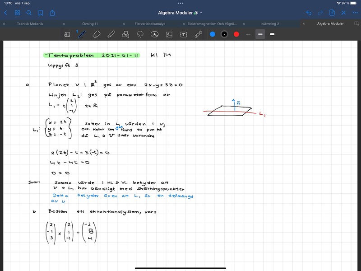Screen dimensions: 361x271
Task: Switch to the Teknisk Mekanik tab
Action: click(32, 23)
